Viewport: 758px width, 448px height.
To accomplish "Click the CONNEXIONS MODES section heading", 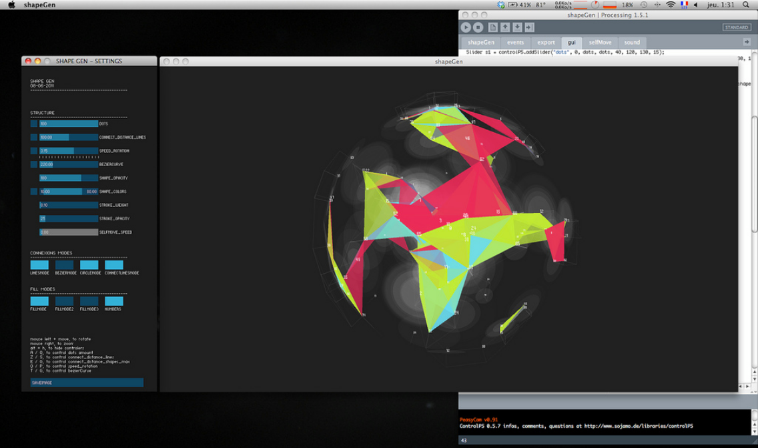I will (x=51, y=253).
